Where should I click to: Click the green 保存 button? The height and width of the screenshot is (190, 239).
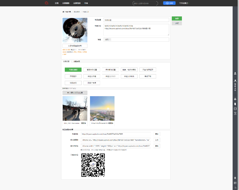click(x=177, y=19)
